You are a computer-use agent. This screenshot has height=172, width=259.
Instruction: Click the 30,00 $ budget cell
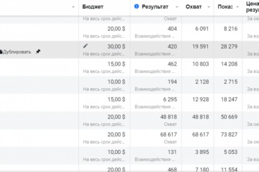(116, 46)
